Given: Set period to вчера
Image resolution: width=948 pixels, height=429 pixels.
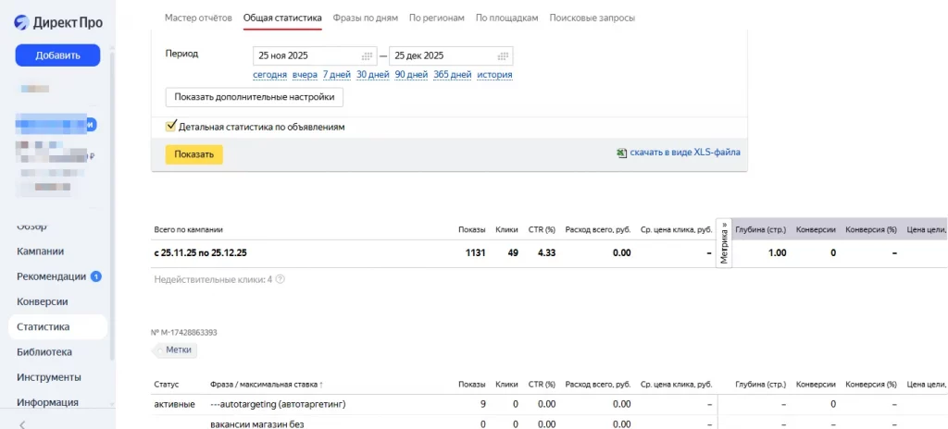Looking at the screenshot, I should click(x=305, y=75).
